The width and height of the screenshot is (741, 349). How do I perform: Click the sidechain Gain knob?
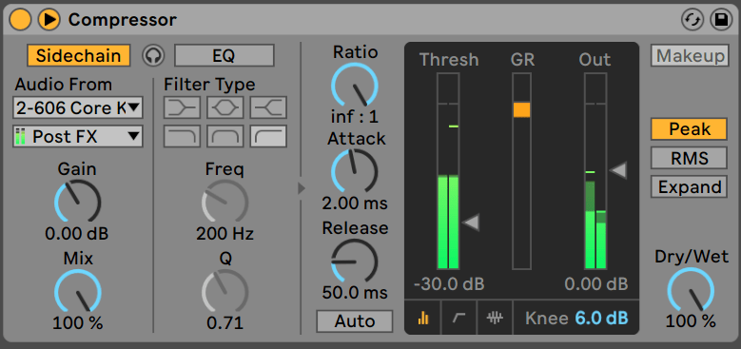[77, 201]
